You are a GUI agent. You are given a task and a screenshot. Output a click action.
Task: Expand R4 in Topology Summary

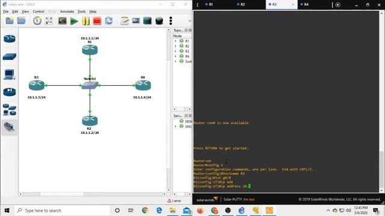click(175, 56)
